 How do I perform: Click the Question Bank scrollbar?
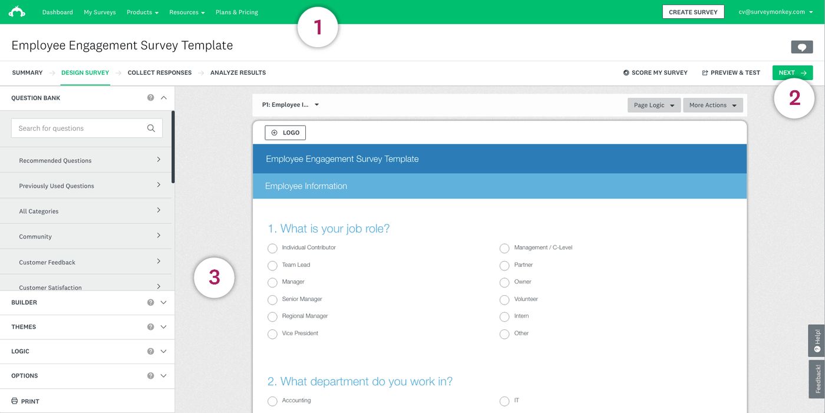click(x=173, y=147)
